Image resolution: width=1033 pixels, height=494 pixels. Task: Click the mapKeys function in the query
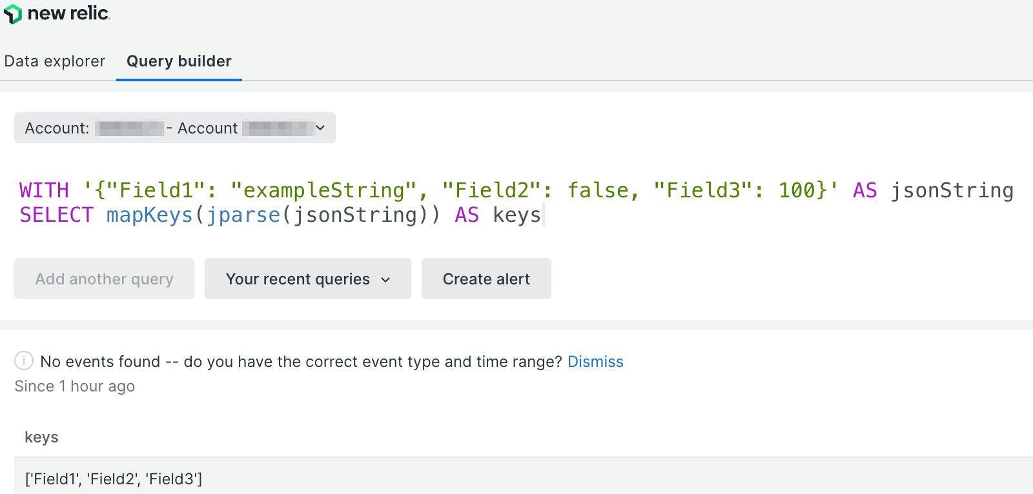click(x=150, y=215)
